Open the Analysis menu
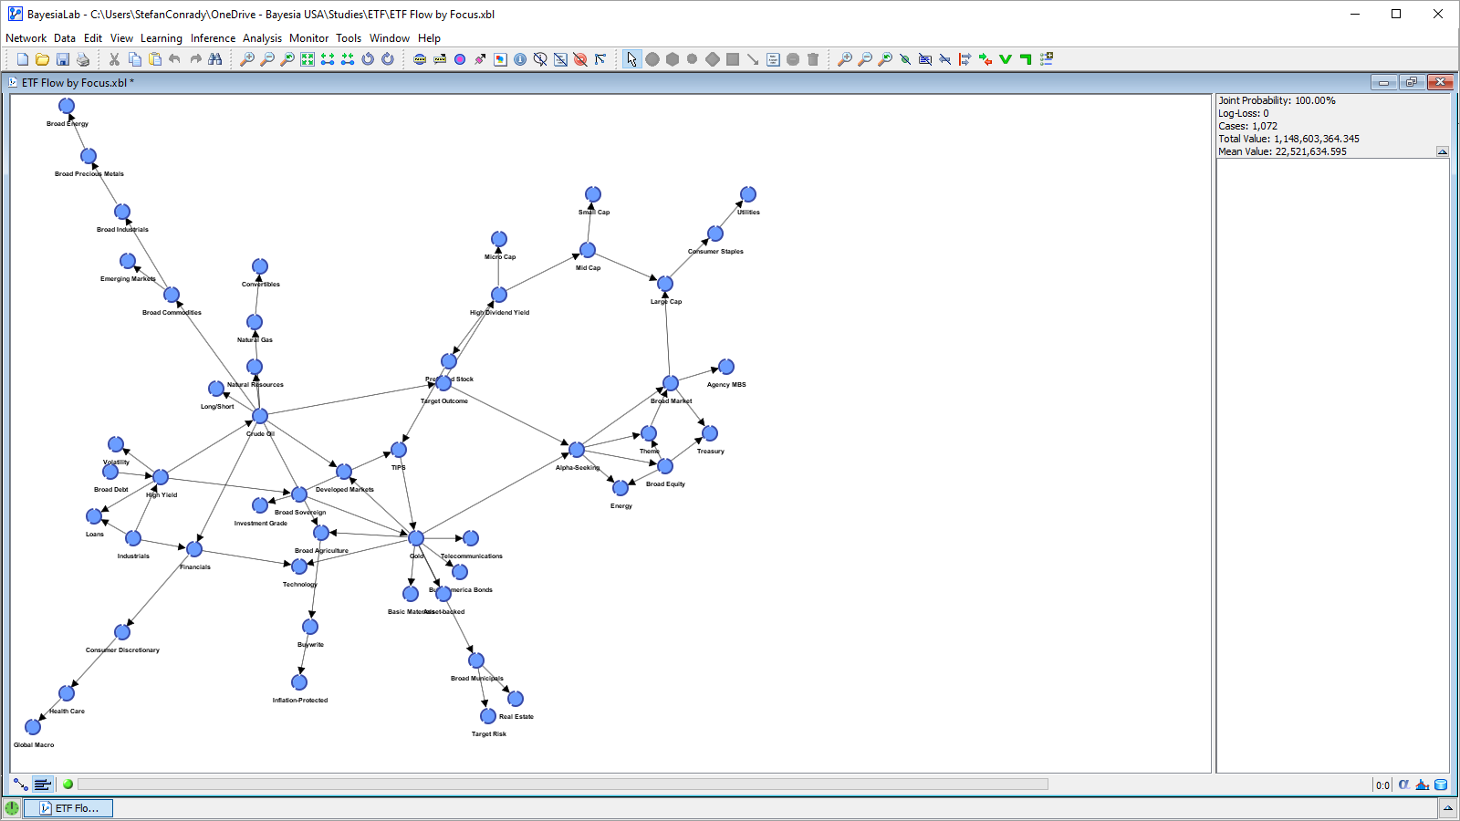Screen dimensions: 1460x821 (262, 38)
